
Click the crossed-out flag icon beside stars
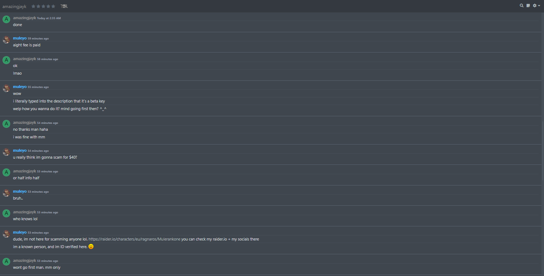tap(64, 6)
